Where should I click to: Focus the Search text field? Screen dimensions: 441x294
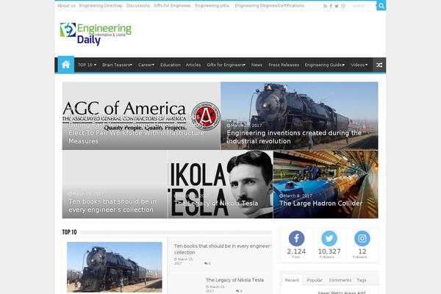363,6
